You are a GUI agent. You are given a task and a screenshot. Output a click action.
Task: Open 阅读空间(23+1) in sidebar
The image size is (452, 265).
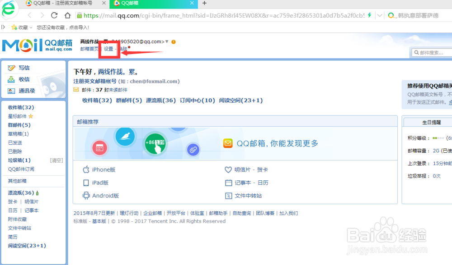27,246
